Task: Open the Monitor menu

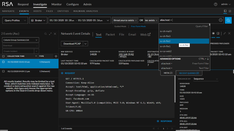Action: coord(56,4)
